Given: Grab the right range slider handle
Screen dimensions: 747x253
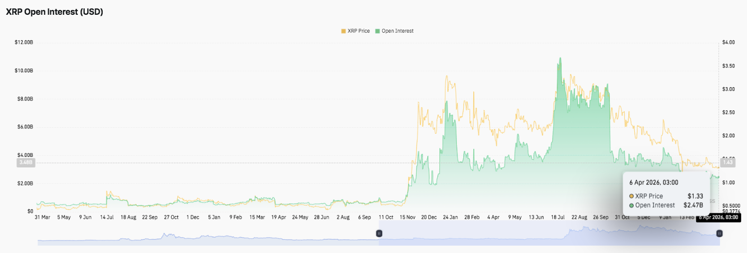Looking at the screenshot, I should point(719,233).
